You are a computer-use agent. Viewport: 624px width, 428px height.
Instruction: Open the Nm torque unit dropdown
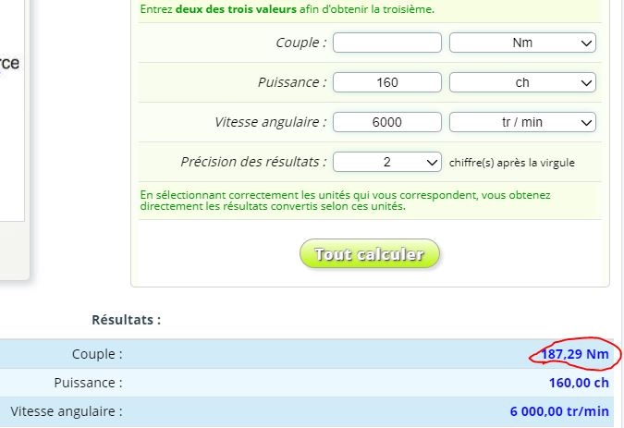[x=522, y=43]
